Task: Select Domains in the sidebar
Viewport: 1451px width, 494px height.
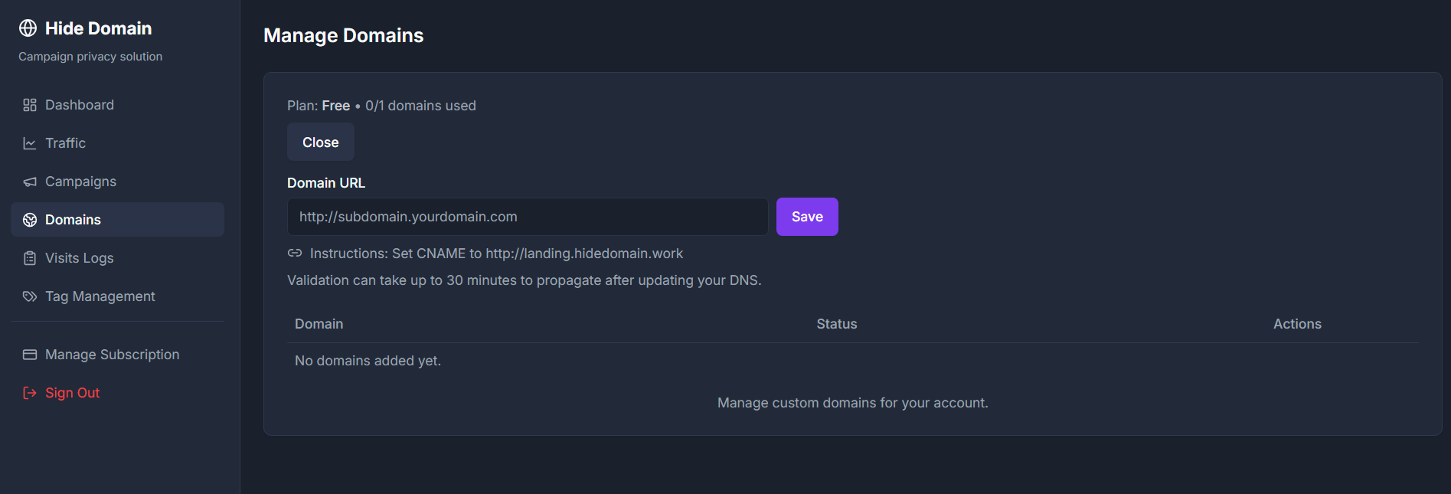Action: 117,220
